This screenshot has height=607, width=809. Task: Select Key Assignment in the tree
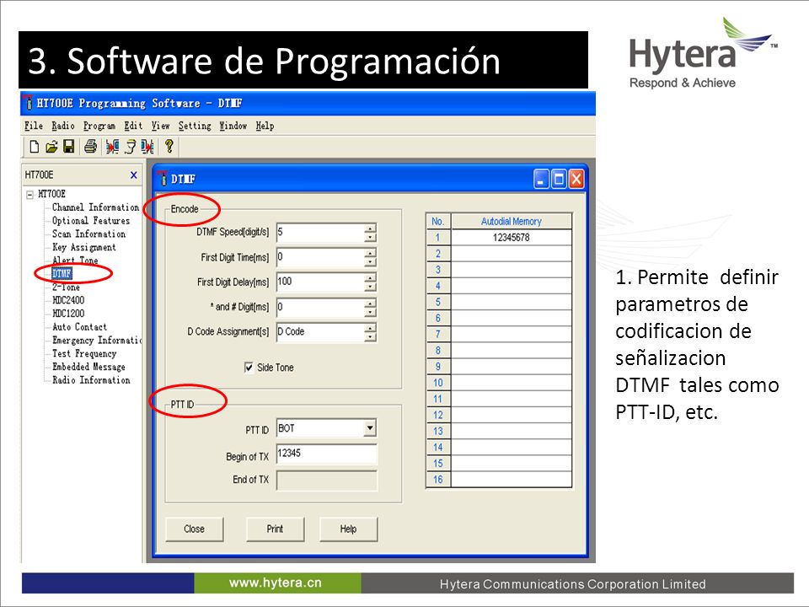pyautogui.click(x=84, y=247)
